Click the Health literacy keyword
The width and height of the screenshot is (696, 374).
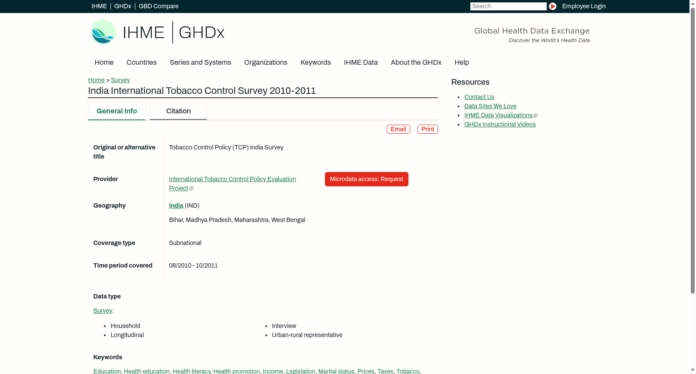pos(191,371)
